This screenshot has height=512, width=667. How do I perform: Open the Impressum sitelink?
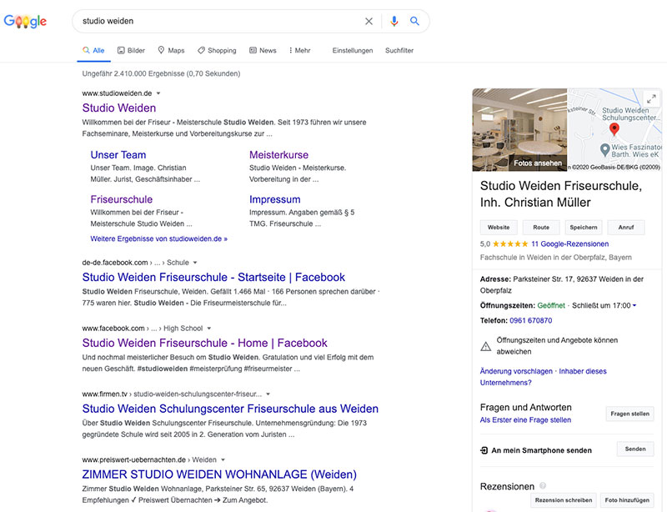(275, 199)
